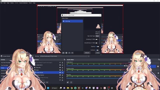160x90 pixels.
Task: Click the filter preview thumbnail of the model
Action: point(98,26)
